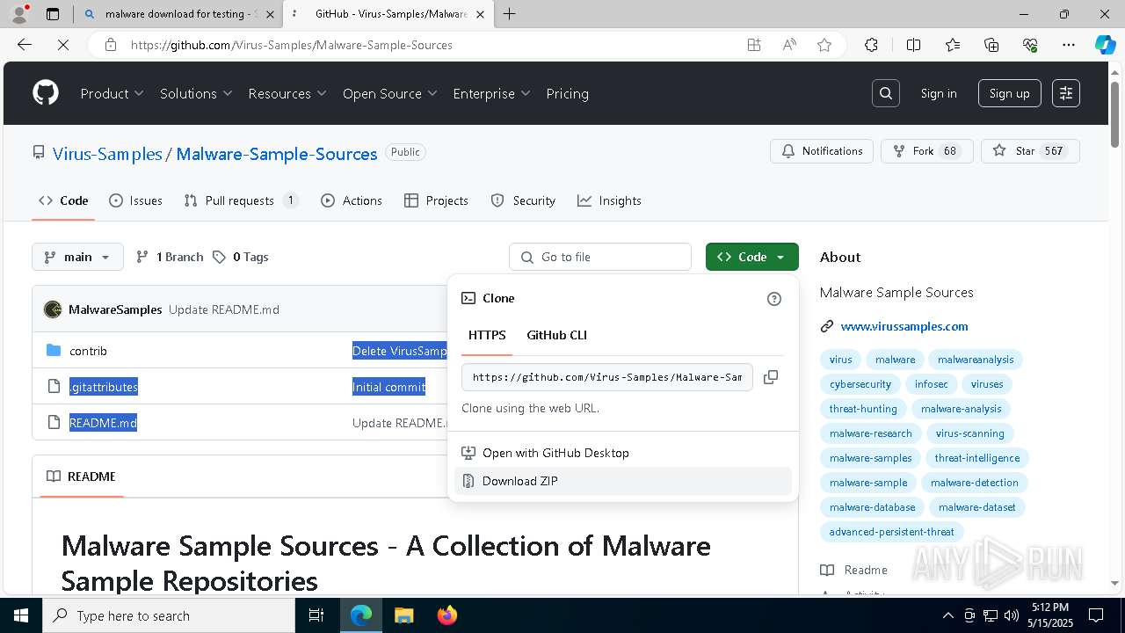Image resolution: width=1125 pixels, height=633 pixels.
Task: Open the Insights tab
Action: click(609, 200)
